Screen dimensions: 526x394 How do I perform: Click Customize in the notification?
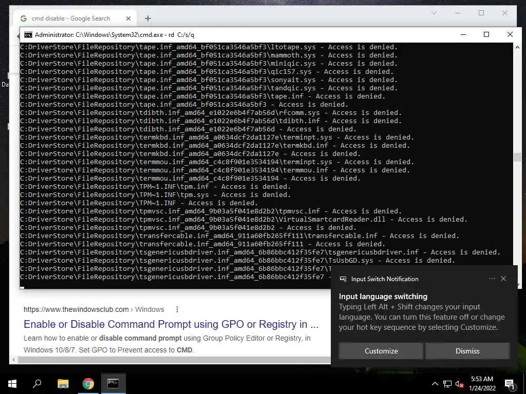(x=381, y=351)
